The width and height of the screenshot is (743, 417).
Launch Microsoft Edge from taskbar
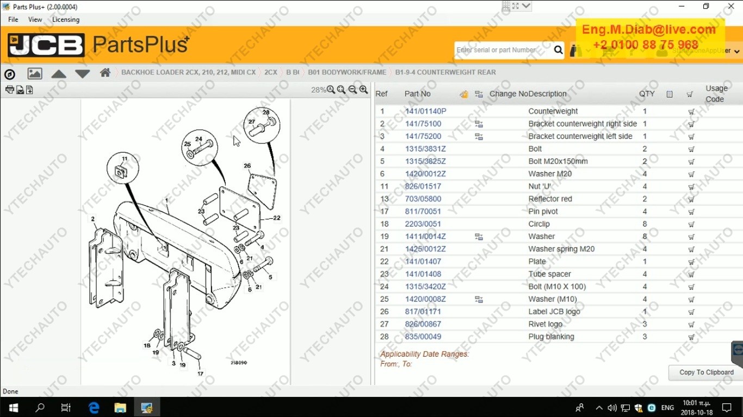[x=94, y=407]
